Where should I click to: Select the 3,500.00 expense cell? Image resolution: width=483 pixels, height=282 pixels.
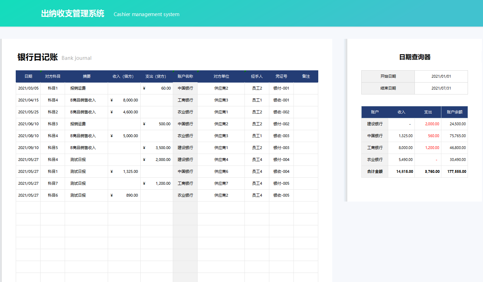157,148
